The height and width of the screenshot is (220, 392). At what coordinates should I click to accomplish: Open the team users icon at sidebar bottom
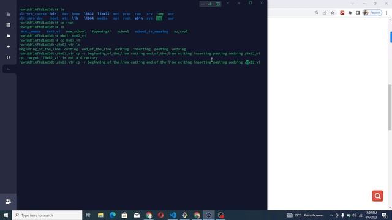point(8,201)
